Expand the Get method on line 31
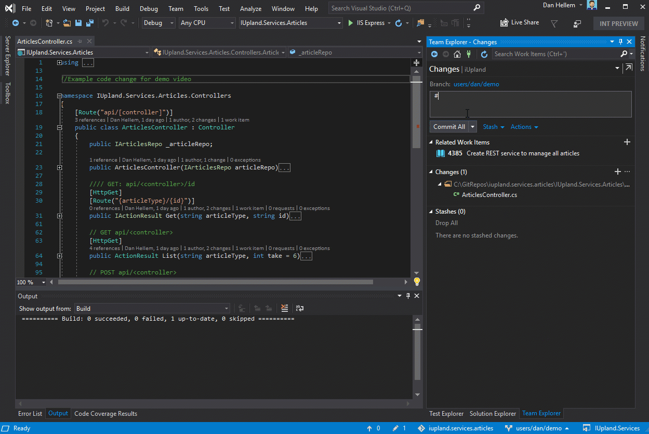 point(60,216)
